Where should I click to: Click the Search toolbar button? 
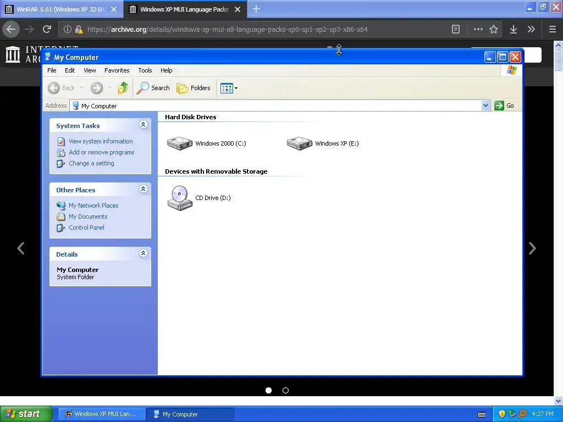click(x=153, y=88)
